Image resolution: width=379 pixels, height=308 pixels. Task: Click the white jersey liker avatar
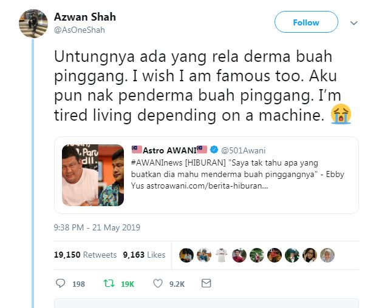[x=222, y=255]
